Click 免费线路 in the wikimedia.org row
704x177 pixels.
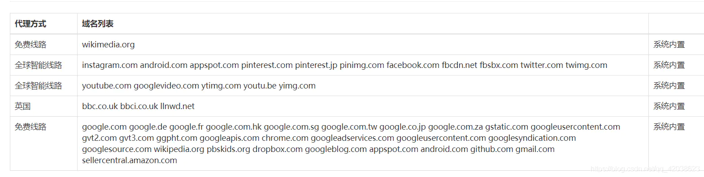pos(30,45)
